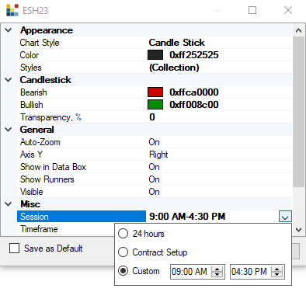Select the Transparency, % property label
Screen dimensions: 306x292
(50, 117)
